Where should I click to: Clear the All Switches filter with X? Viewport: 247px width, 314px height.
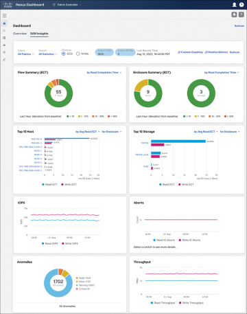pos(56,54)
